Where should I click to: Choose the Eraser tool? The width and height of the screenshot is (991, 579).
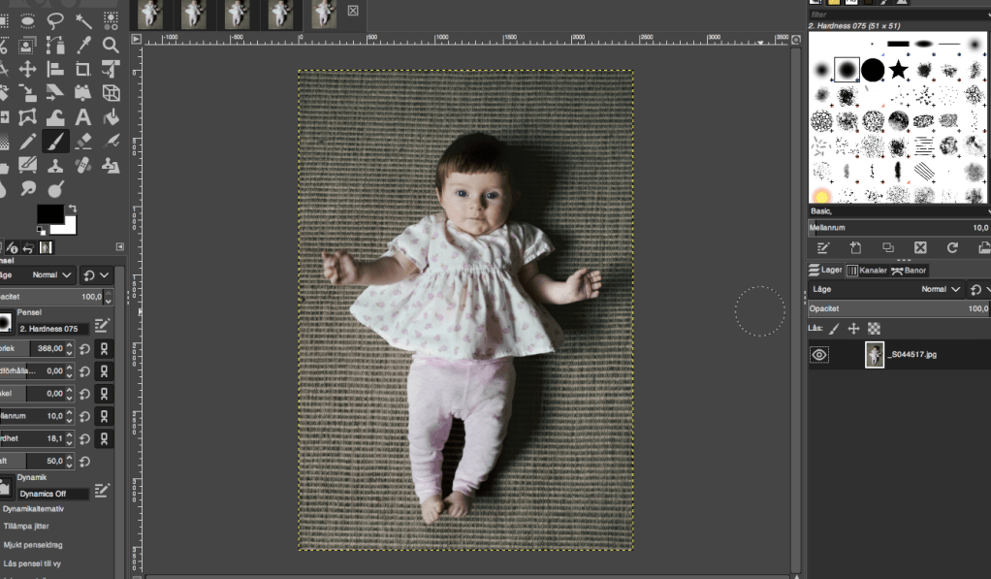(x=83, y=142)
